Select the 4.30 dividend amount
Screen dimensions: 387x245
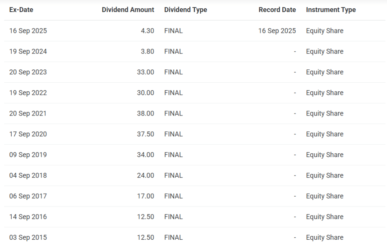click(147, 31)
